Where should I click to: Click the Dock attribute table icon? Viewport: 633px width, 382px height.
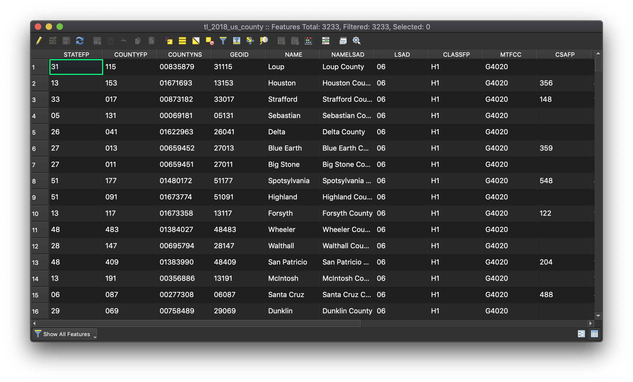[x=343, y=41]
